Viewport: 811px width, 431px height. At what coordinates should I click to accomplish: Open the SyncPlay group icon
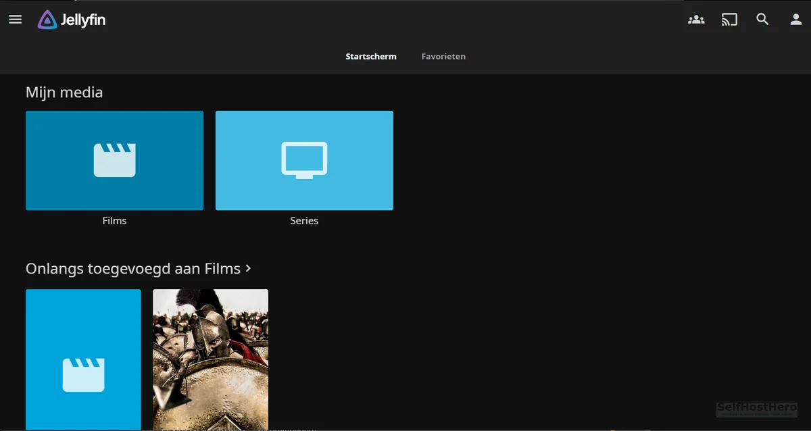(696, 20)
